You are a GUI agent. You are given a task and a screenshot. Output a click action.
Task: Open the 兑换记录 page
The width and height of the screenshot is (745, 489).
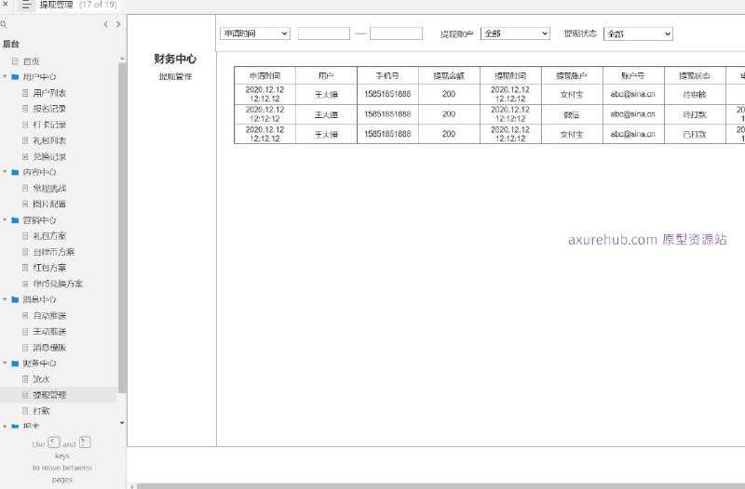[49, 156]
